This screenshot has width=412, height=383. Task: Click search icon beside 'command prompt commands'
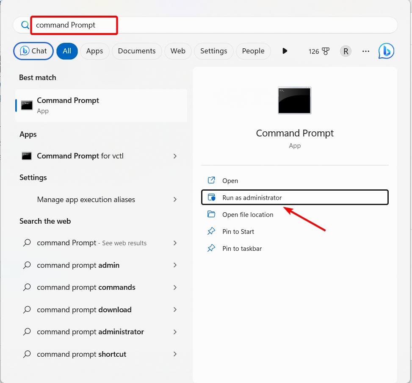click(x=27, y=287)
